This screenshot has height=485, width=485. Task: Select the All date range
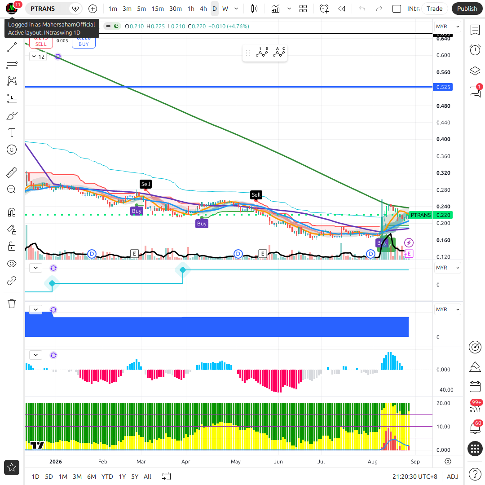click(x=148, y=476)
